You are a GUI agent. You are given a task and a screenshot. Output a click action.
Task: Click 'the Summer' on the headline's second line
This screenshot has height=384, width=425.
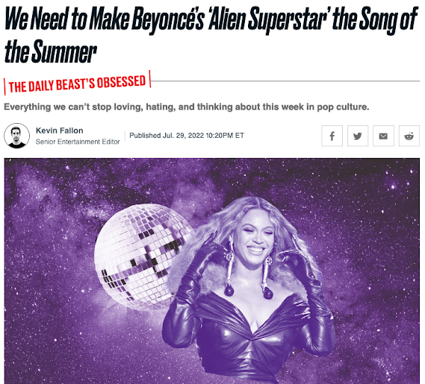tap(50, 51)
